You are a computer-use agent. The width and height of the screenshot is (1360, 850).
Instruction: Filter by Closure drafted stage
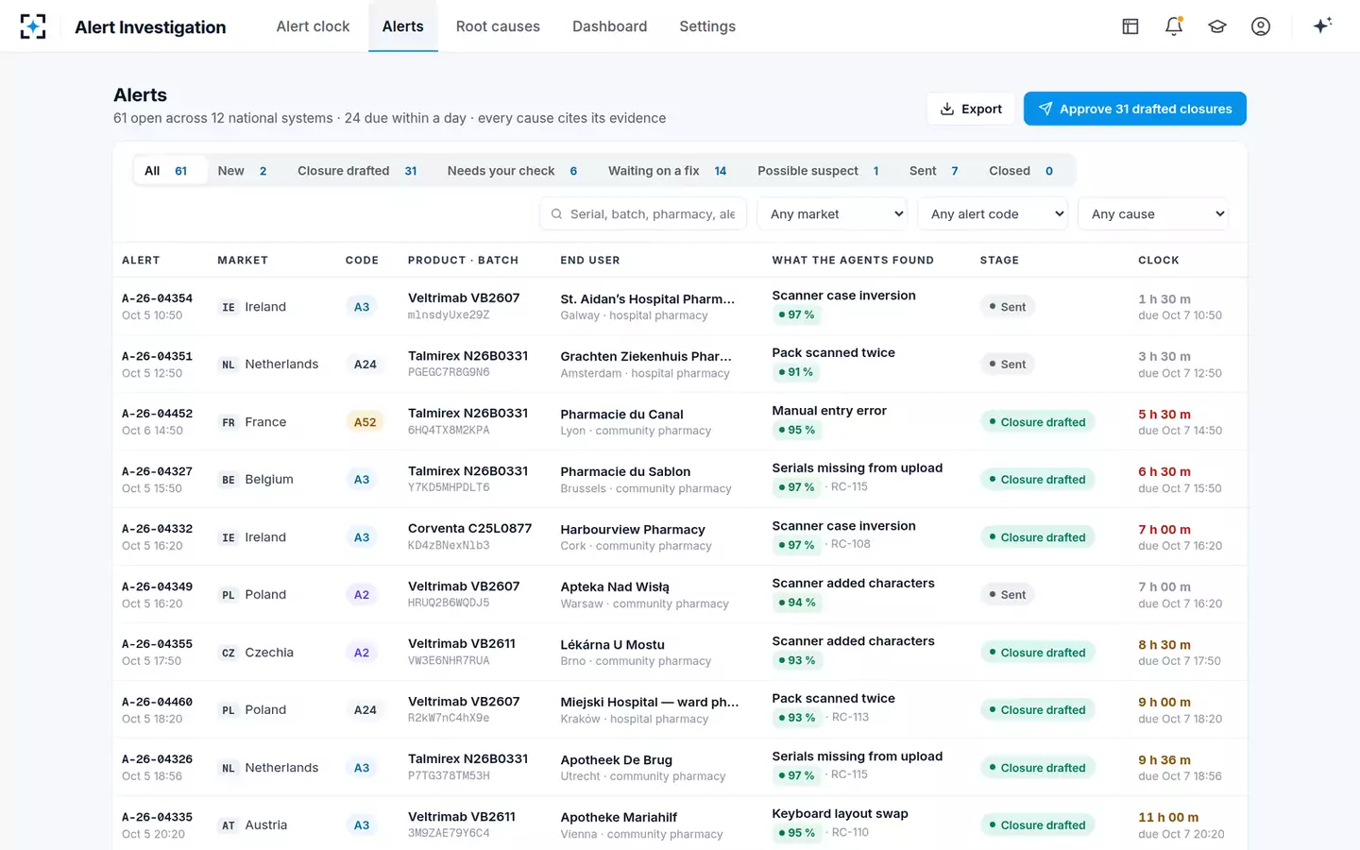pos(357,171)
